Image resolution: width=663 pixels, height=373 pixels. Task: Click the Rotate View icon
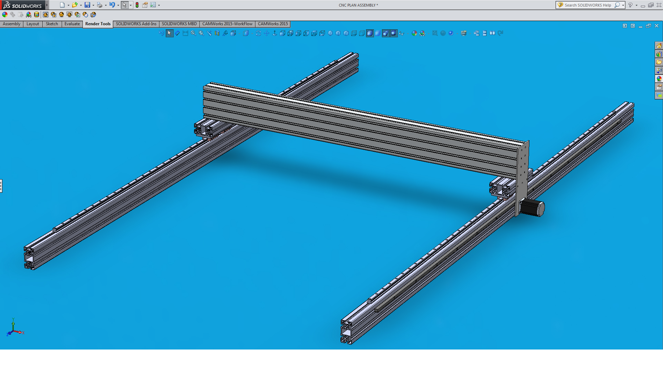(258, 33)
